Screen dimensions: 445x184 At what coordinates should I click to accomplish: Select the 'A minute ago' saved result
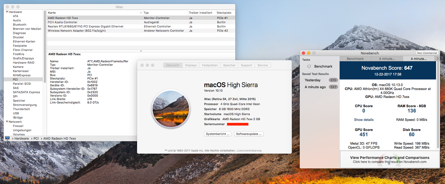click(x=320, y=87)
